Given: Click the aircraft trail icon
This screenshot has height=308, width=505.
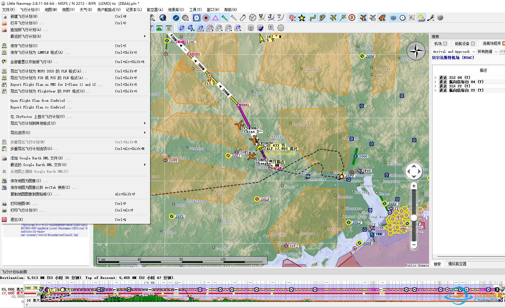Looking at the screenshot, I should 343,18.
